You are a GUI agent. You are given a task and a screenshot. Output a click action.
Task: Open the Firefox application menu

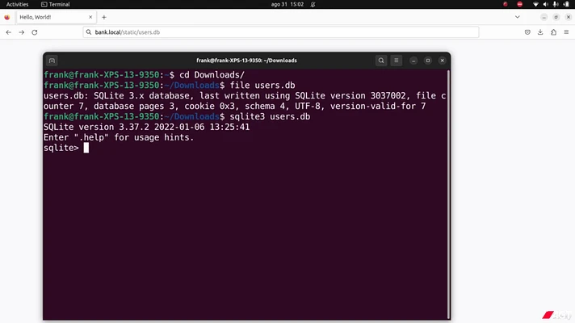566,32
